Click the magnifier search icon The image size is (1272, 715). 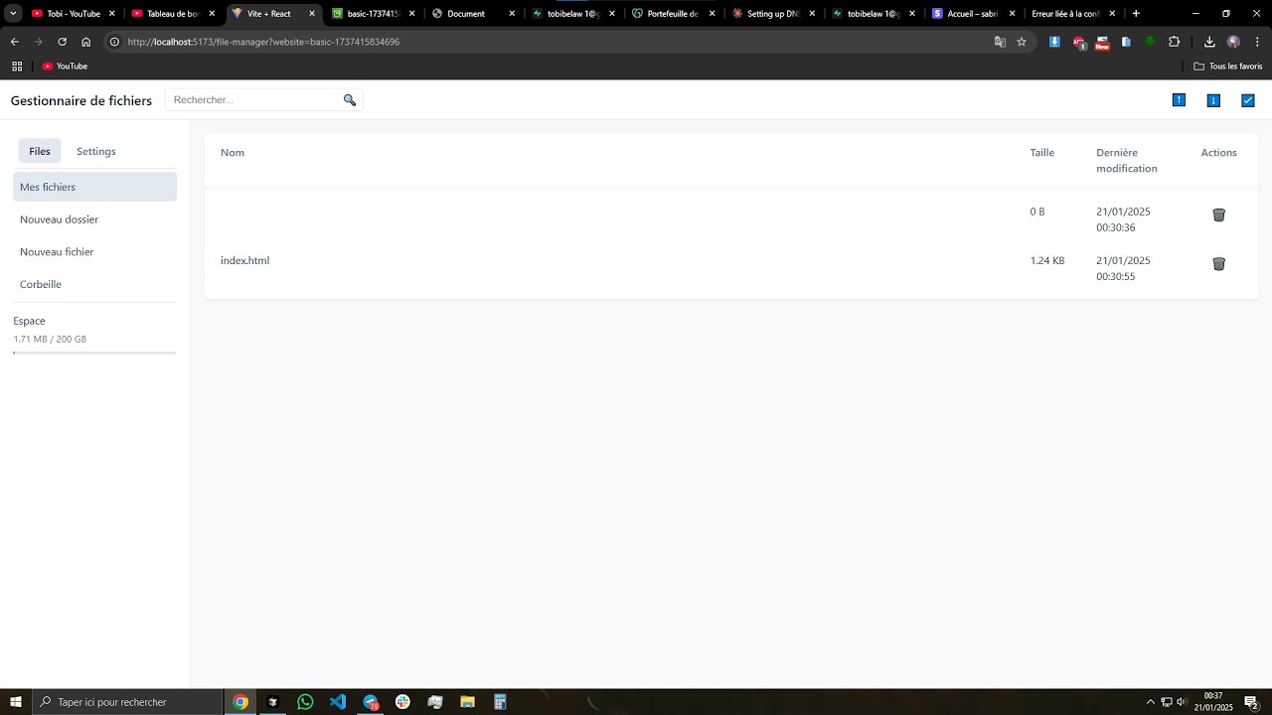pos(350,100)
